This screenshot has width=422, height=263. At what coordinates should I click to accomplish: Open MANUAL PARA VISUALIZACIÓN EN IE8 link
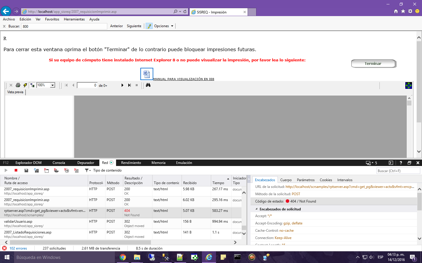[184, 79]
